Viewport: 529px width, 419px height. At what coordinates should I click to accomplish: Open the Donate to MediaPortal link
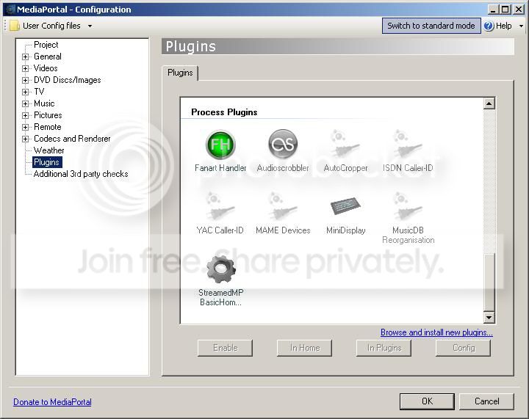point(52,402)
